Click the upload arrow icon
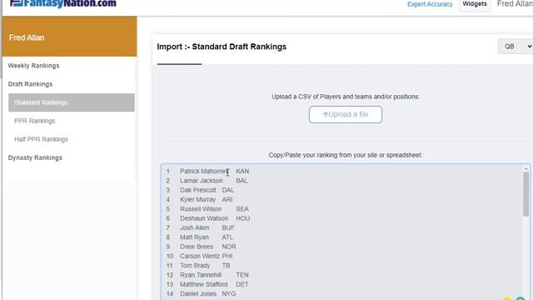Viewport: 533px width, 300px height. pyautogui.click(x=326, y=115)
